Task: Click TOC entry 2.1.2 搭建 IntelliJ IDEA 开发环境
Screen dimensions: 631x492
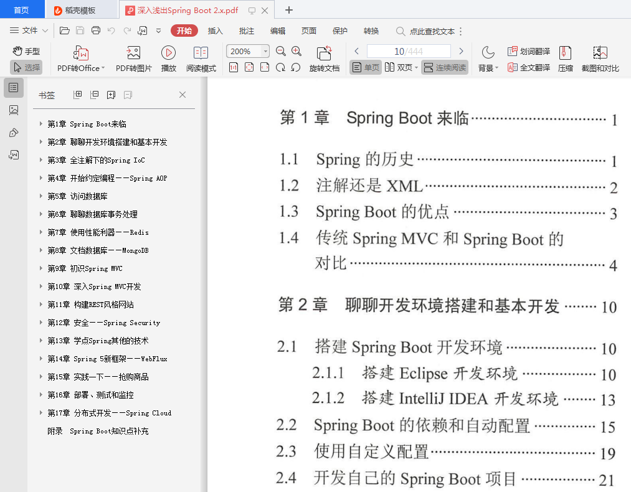Action: (463, 399)
